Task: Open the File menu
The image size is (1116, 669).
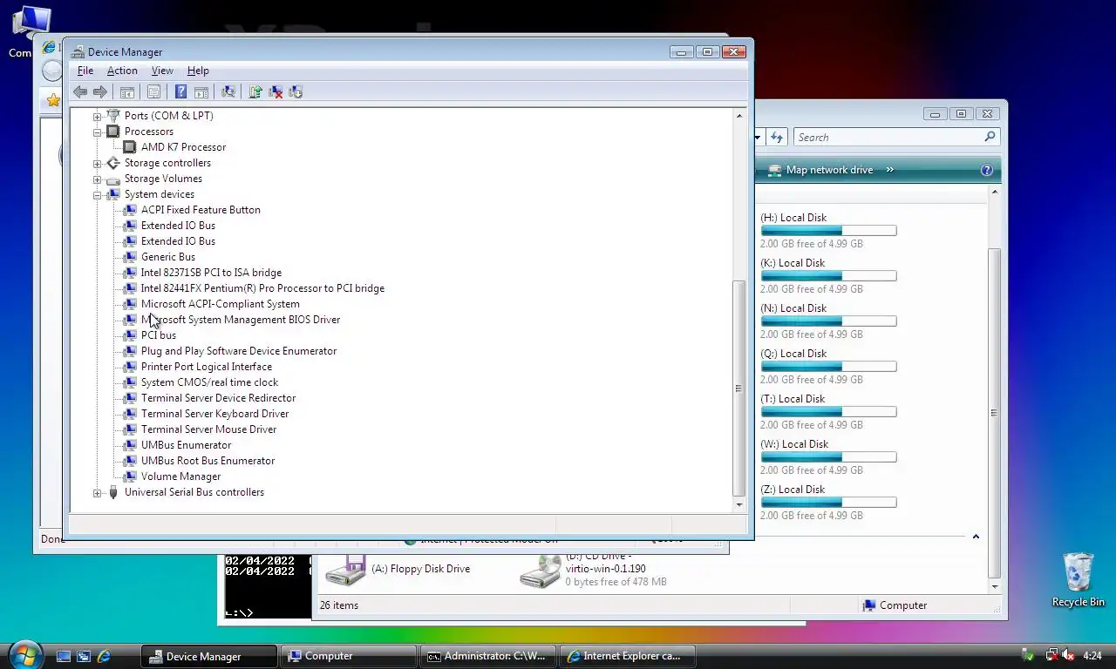Action: point(85,71)
